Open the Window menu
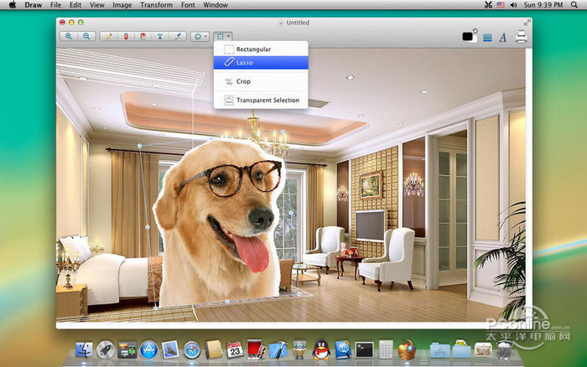 216,5
